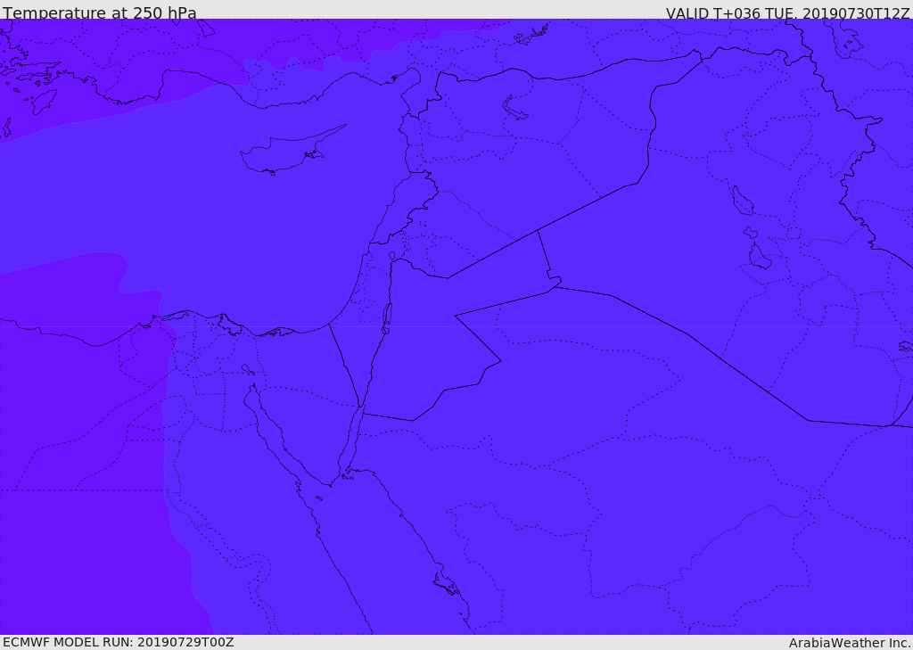Click the 'ArabiaWeather Inc' credit text
The height and width of the screenshot is (650, 913).
tap(849, 643)
